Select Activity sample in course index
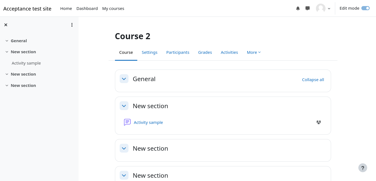The height and width of the screenshot is (181, 376). (x=26, y=63)
